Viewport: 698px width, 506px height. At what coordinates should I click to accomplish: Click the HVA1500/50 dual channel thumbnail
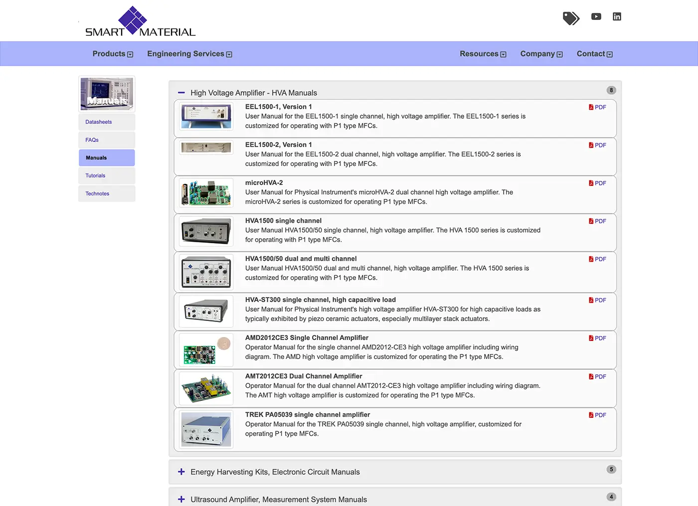tap(206, 272)
